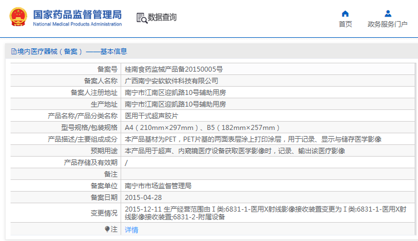Open the 详情 link
The image size is (418, 241).
point(131,229)
